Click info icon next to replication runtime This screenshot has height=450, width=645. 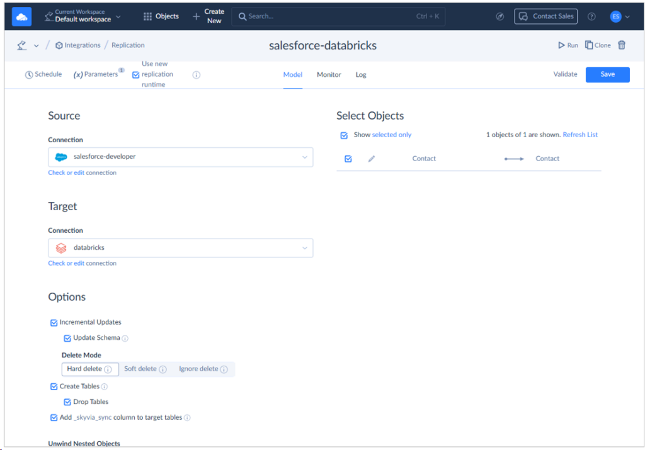pyautogui.click(x=197, y=75)
